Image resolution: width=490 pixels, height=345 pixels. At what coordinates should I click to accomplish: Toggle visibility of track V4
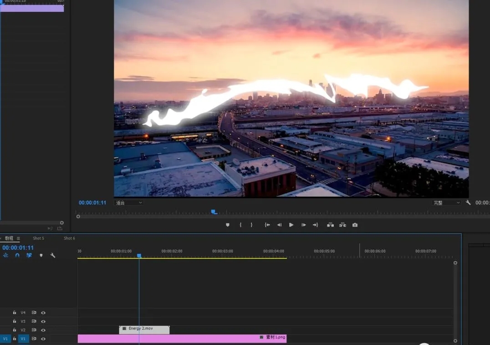[x=43, y=313]
